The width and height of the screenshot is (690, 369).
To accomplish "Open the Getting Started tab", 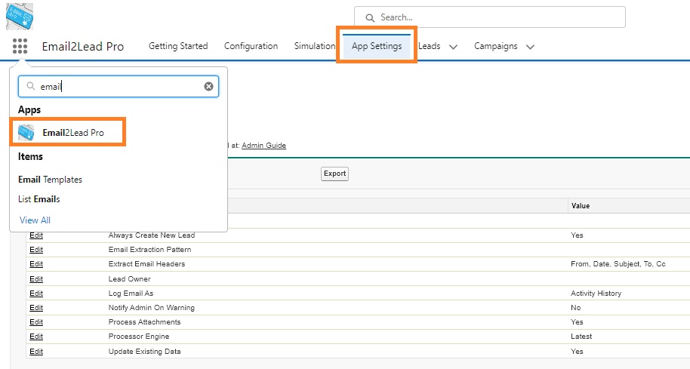I will [178, 46].
